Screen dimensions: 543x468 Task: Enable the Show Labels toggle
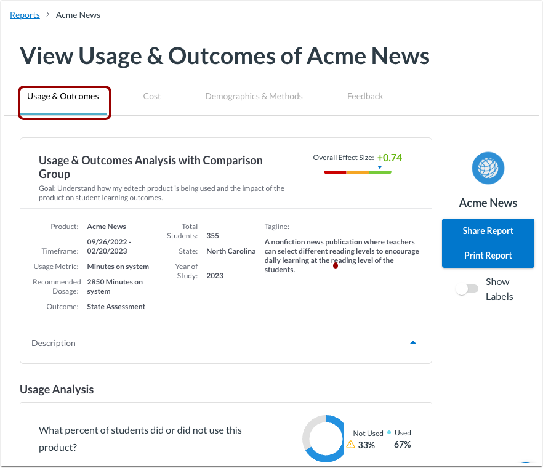467,288
